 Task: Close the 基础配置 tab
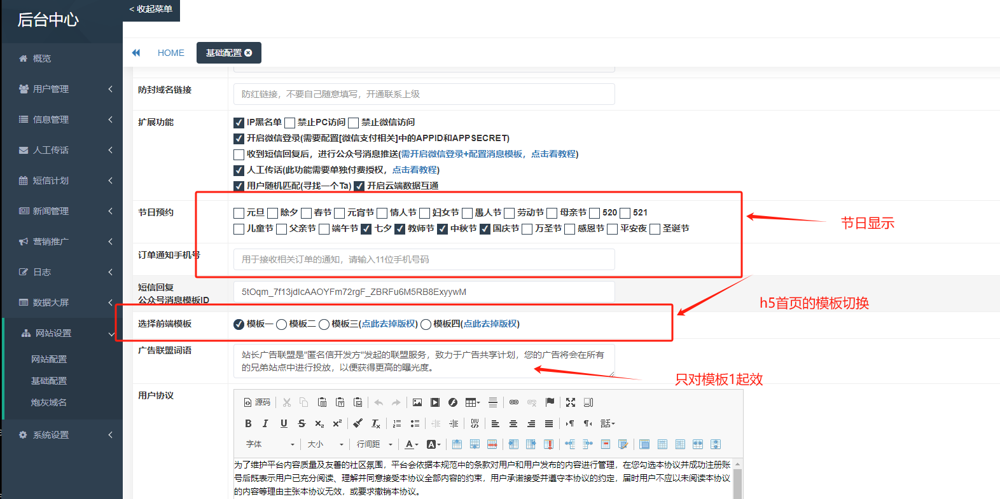(248, 53)
